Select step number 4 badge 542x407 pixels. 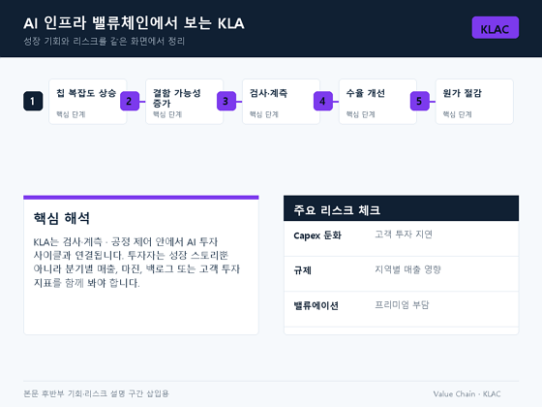[x=323, y=101]
